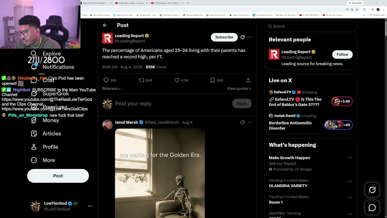This screenshot has width=387, height=218.
Task: Open OLANDRIA VARIETY trending topic
Action: [288, 186]
